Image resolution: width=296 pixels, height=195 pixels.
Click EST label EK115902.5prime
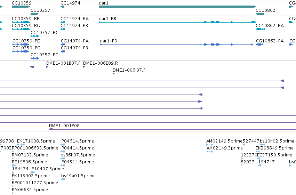31,176
